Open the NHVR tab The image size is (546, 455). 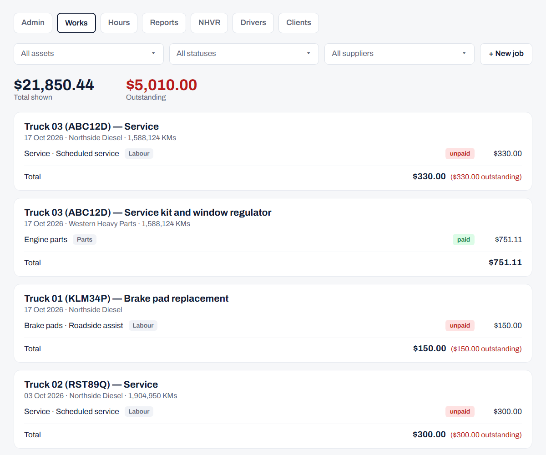point(209,23)
